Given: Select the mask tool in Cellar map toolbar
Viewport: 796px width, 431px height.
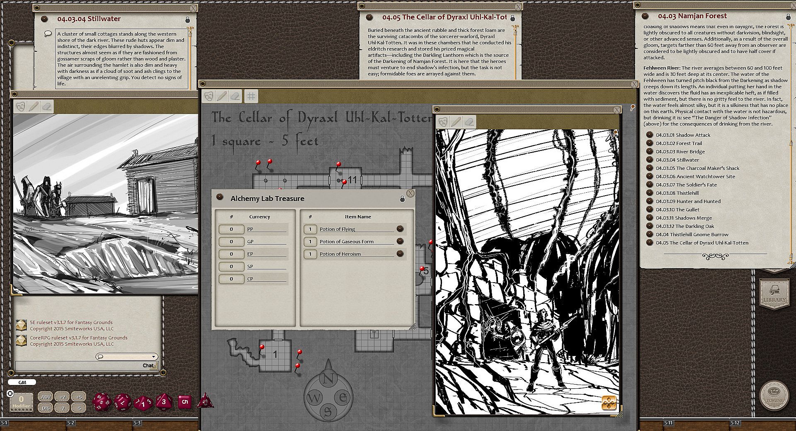Looking at the screenshot, I should (209, 96).
